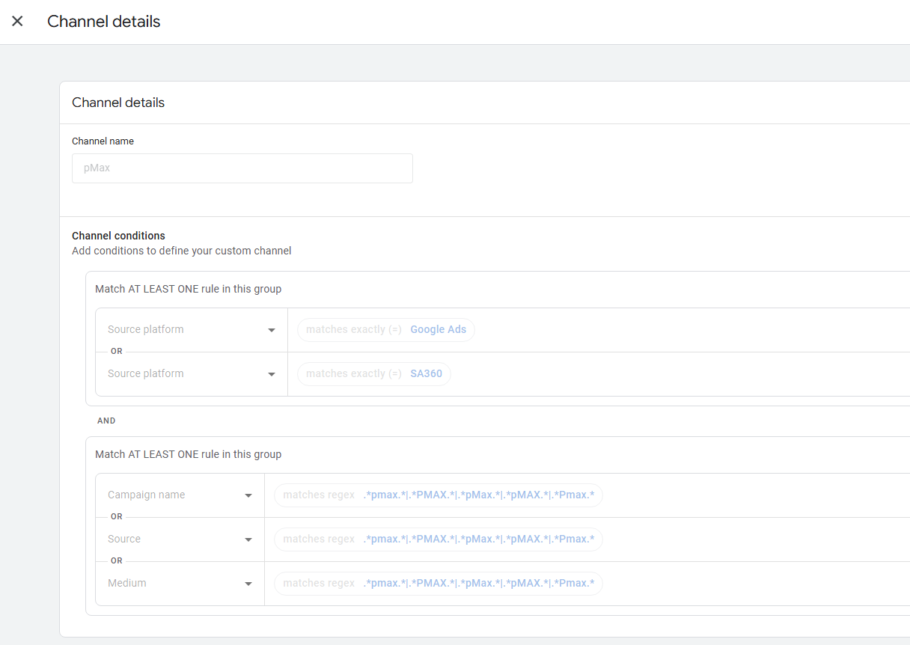Viewport: 910px width, 645px height.
Task: Click the Channel name field containing pMax
Action: (x=242, y=168)
